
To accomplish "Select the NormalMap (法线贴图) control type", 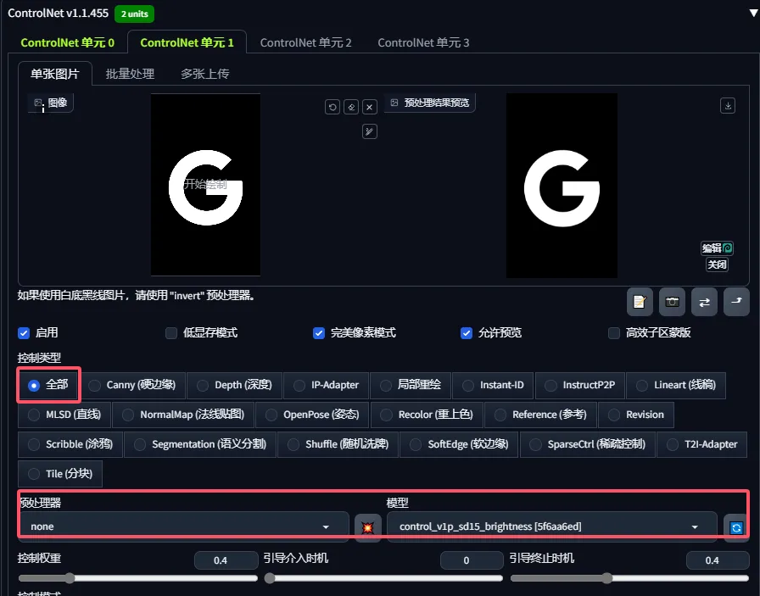I will point(183,415).
